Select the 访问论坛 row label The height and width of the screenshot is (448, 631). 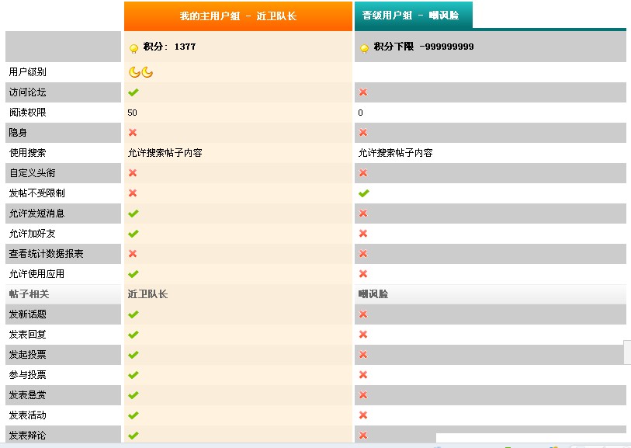(28, 92)
